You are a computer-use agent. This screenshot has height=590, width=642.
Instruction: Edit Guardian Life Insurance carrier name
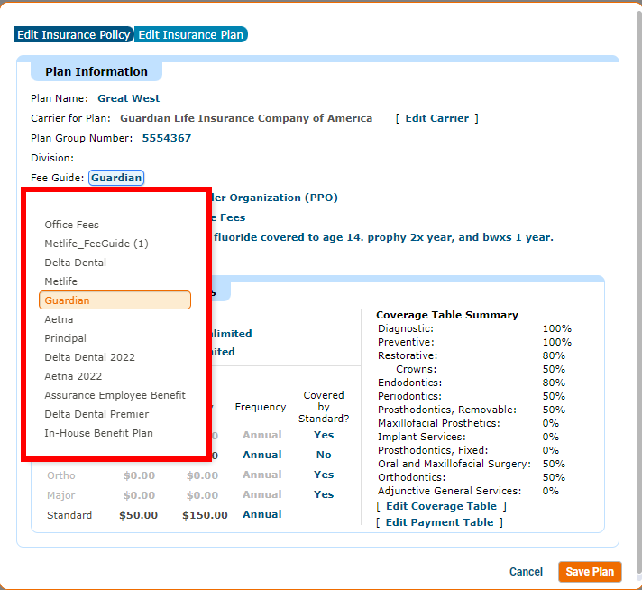(246, 118)
